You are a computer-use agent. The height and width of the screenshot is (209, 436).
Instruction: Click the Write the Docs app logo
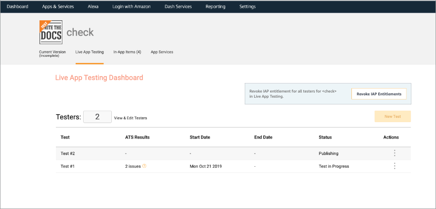coord(51,32)
